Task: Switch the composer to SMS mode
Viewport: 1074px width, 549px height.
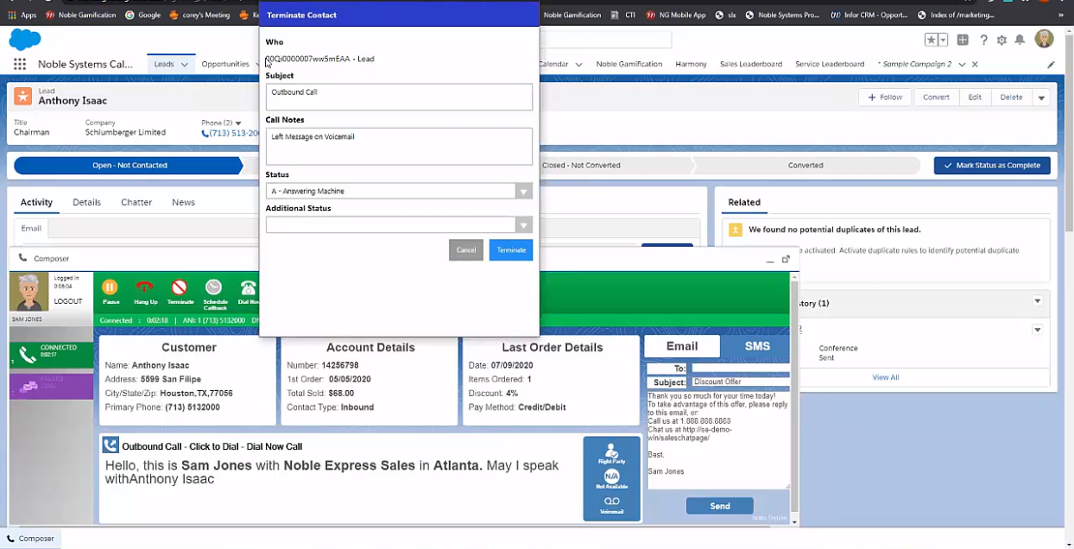Action: click(x=756, y=345)
